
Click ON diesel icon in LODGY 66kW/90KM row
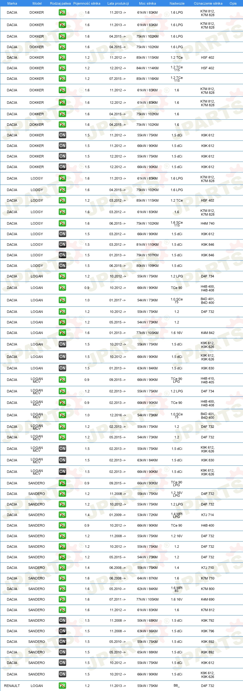tap(62, 234)
